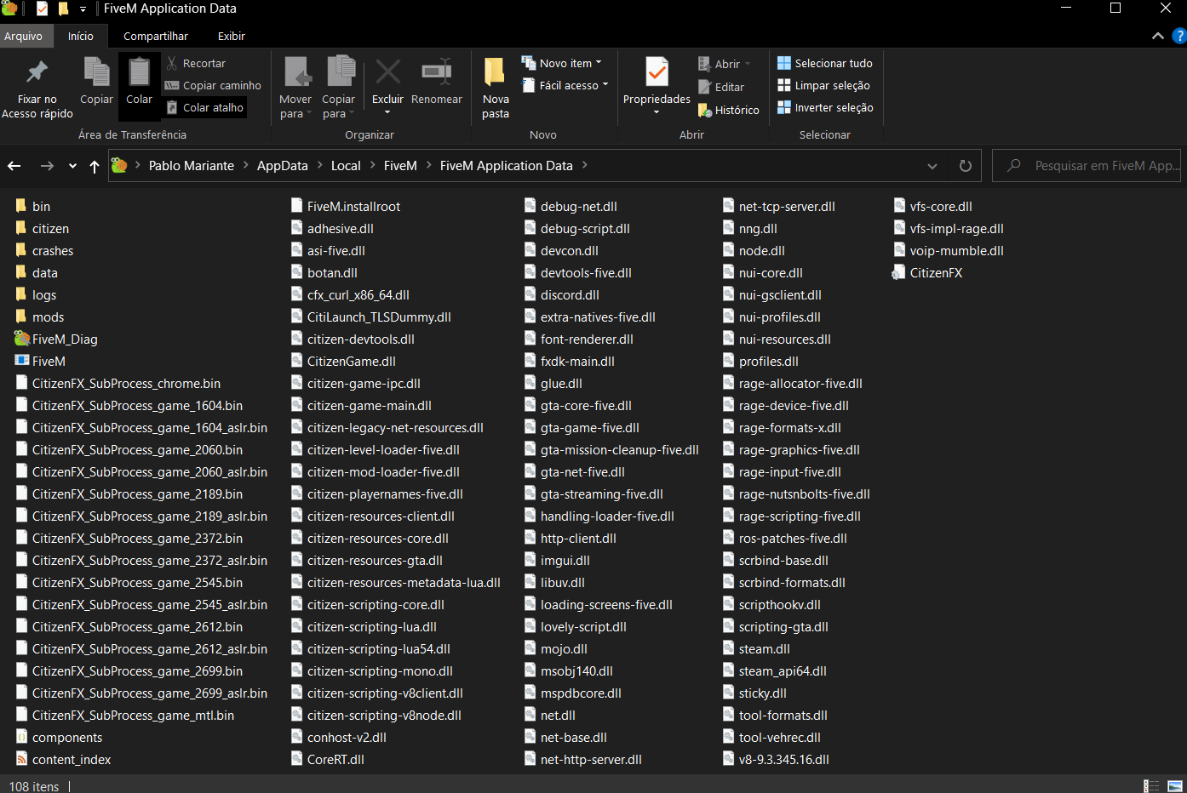Select steam_api64.dll file

(774, 670)
